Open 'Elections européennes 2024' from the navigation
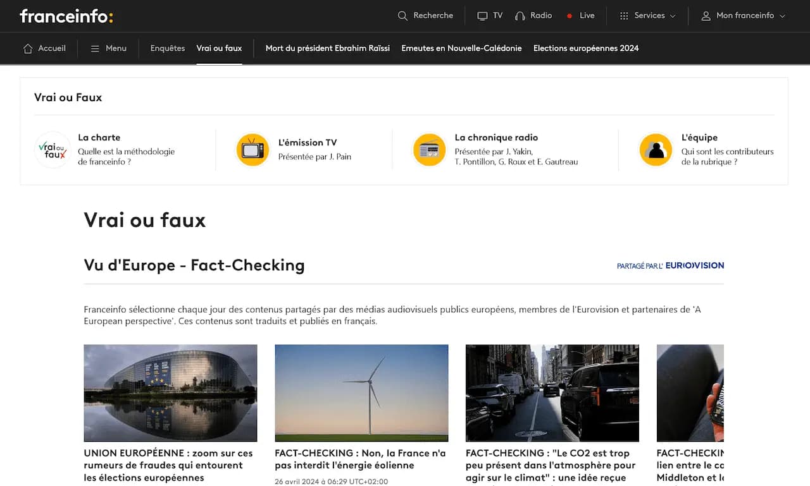This screenshot has width=810, height=486. tap(585, 48)
